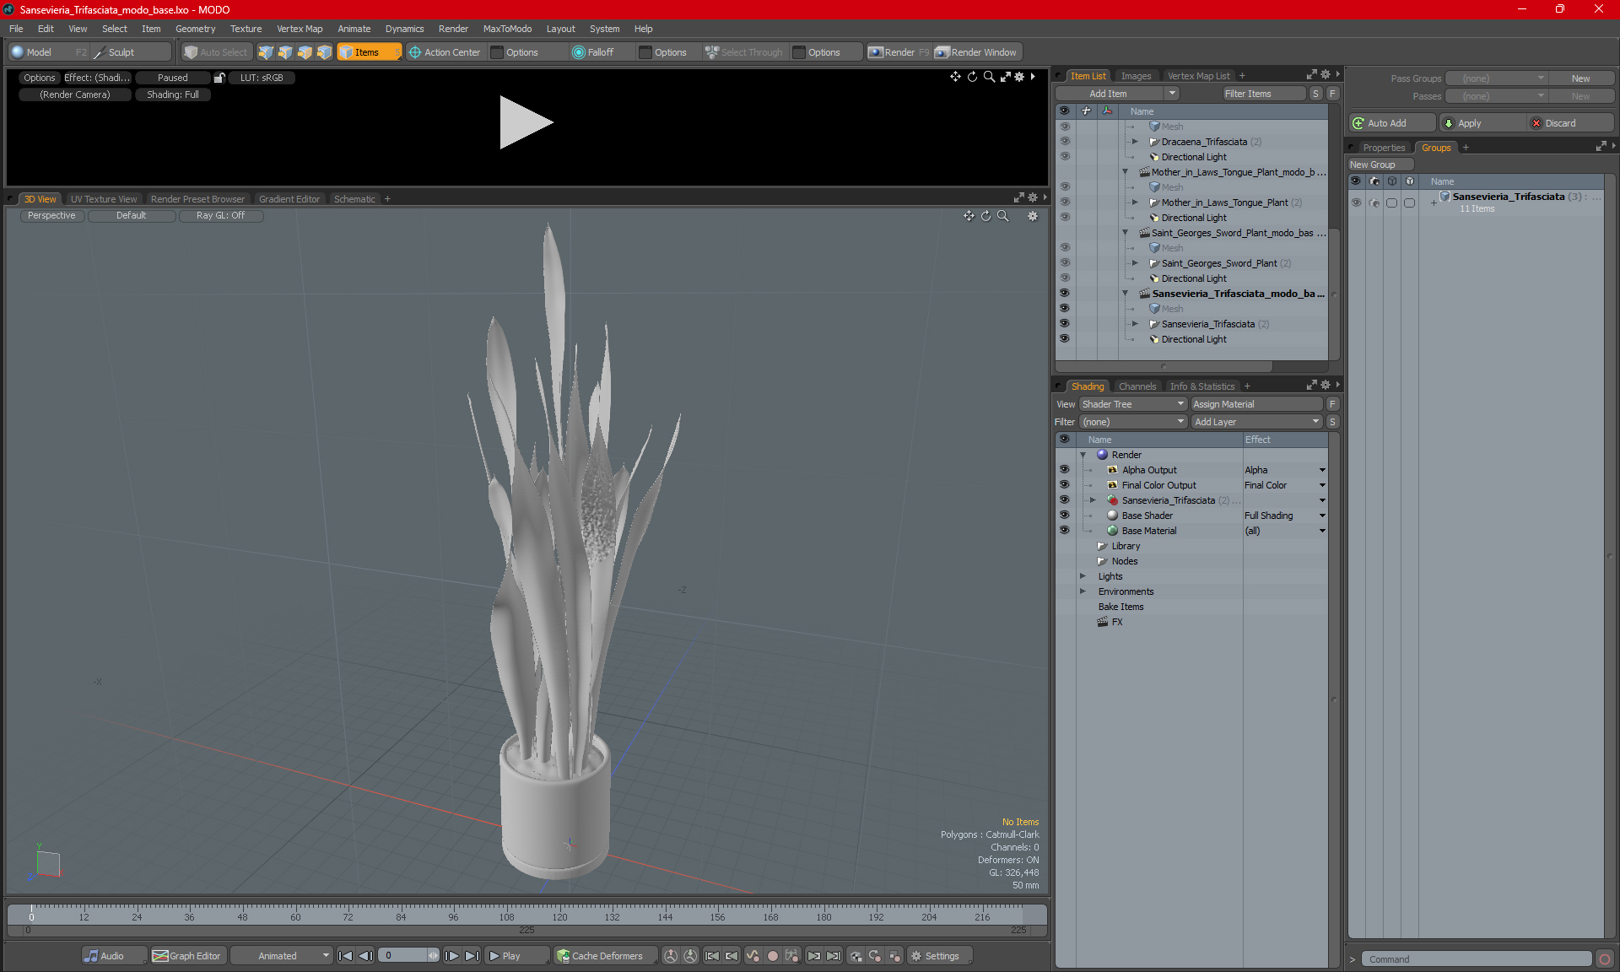Image resolution: width=1620 pixels, height=972 pixels.
Task: Open the Texture menu in menu bar
Action: click(246, 28)
